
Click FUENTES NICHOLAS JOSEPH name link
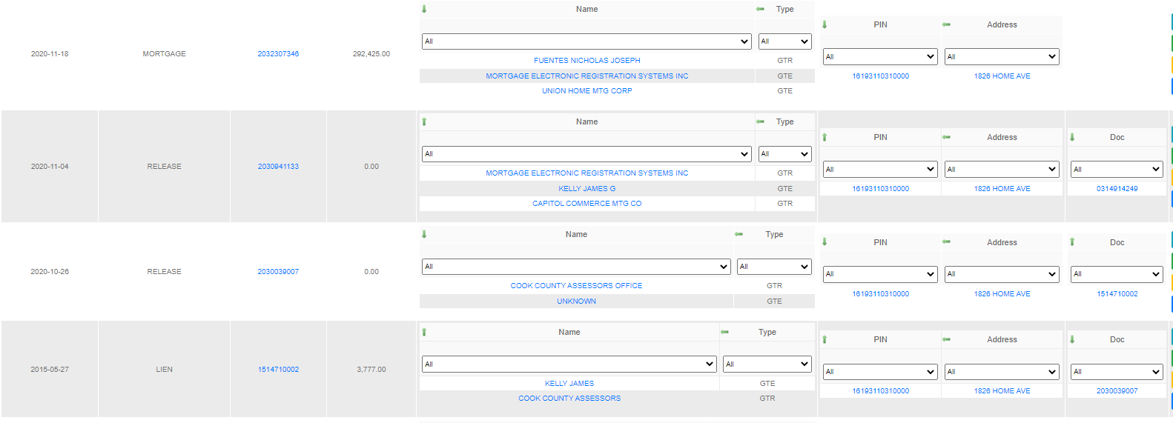coord(587,61)
